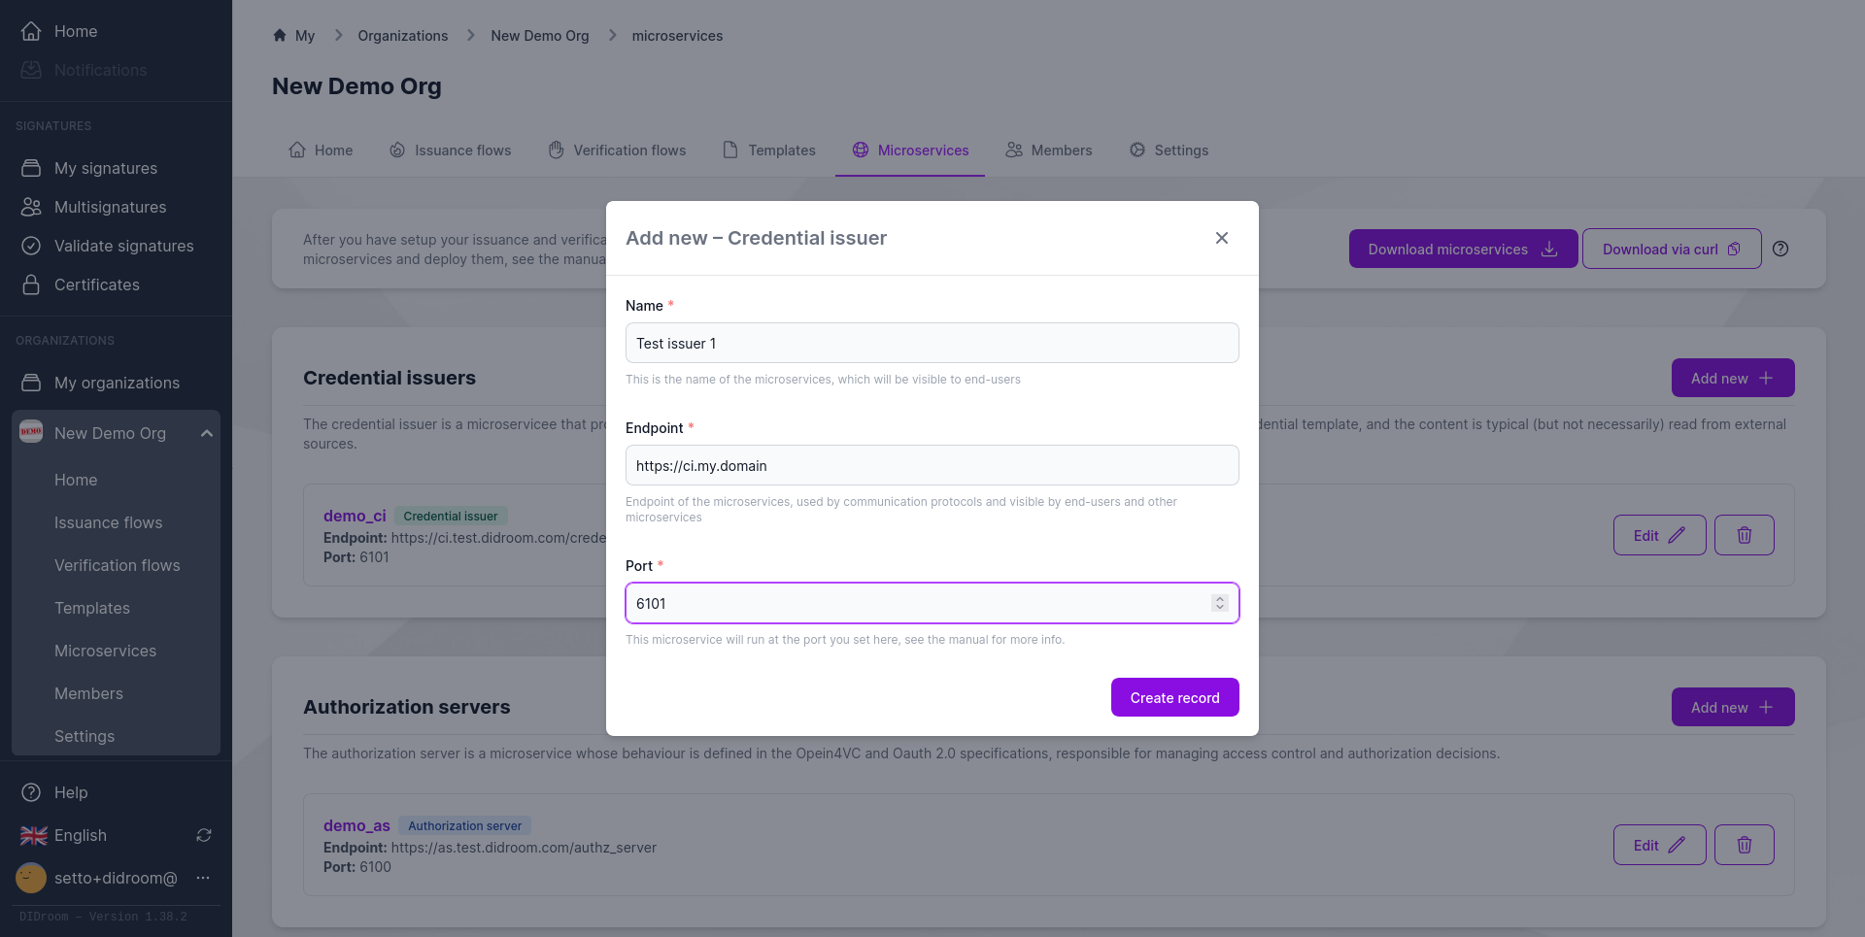This screenshot has height=937, width=1865.
Task: Delete the demo_as authorization server
Action: coord(1744,845)
